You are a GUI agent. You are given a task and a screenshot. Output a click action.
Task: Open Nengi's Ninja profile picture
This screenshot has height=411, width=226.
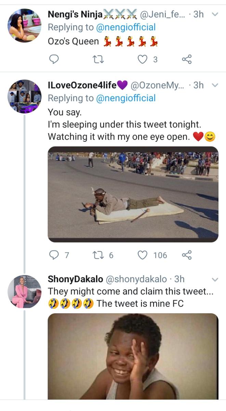(24, 26)
